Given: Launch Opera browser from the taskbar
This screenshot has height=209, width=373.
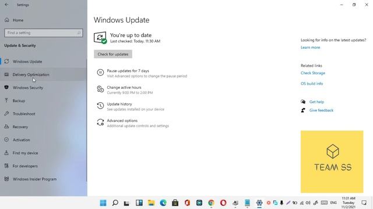Looking at the screenshot, I should pos(223,203).
